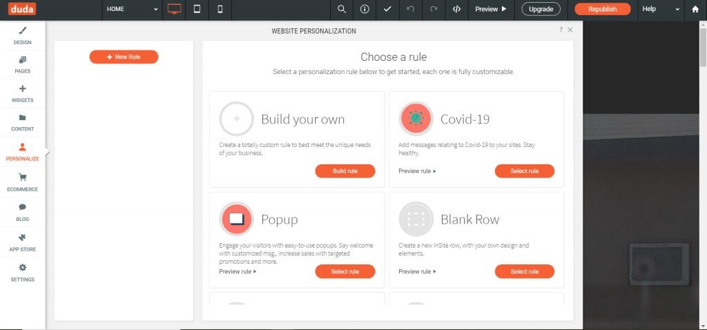
Task: Select rule for Popup
Action: click(345, 271)
